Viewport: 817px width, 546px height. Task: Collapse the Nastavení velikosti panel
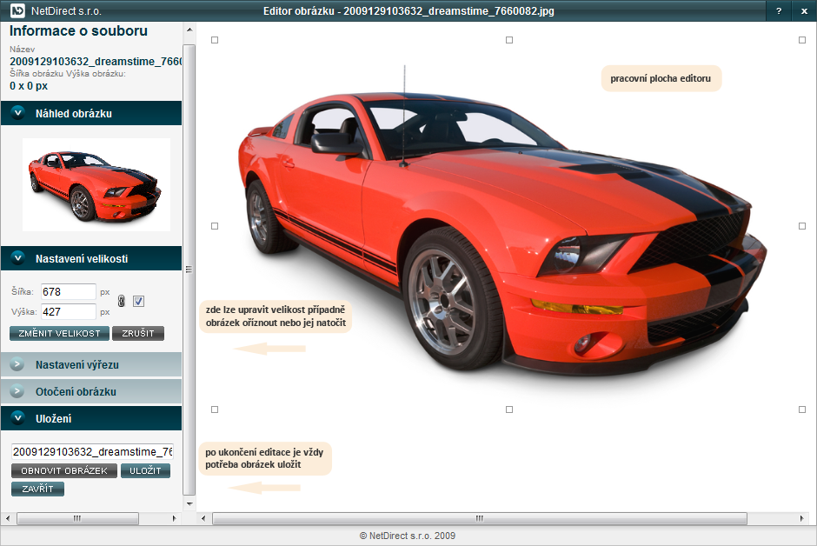click(x=17, y=259)
